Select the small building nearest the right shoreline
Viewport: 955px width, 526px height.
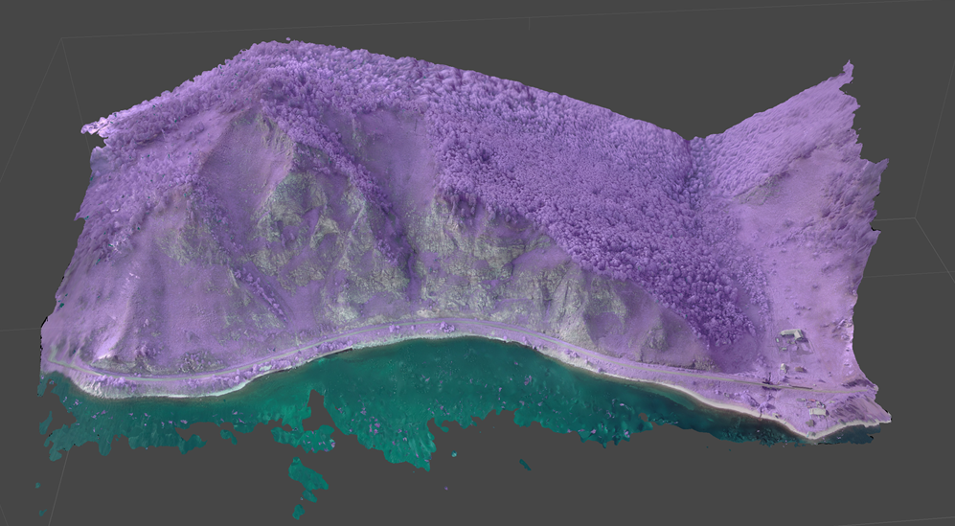(816, 410)
